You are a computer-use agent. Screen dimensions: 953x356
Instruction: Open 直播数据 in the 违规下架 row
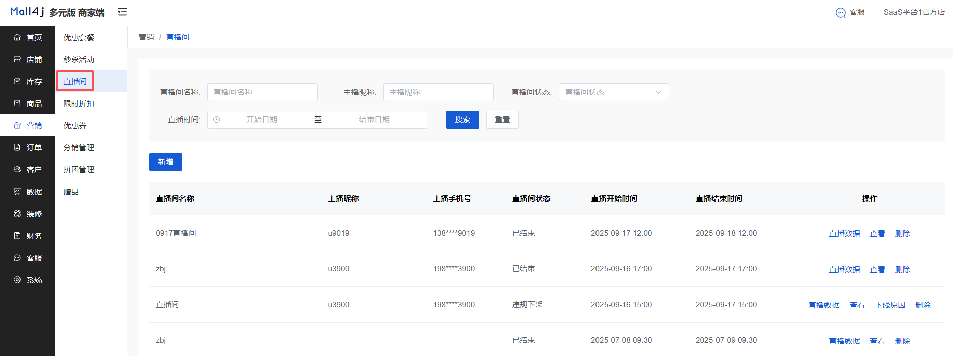824,305
